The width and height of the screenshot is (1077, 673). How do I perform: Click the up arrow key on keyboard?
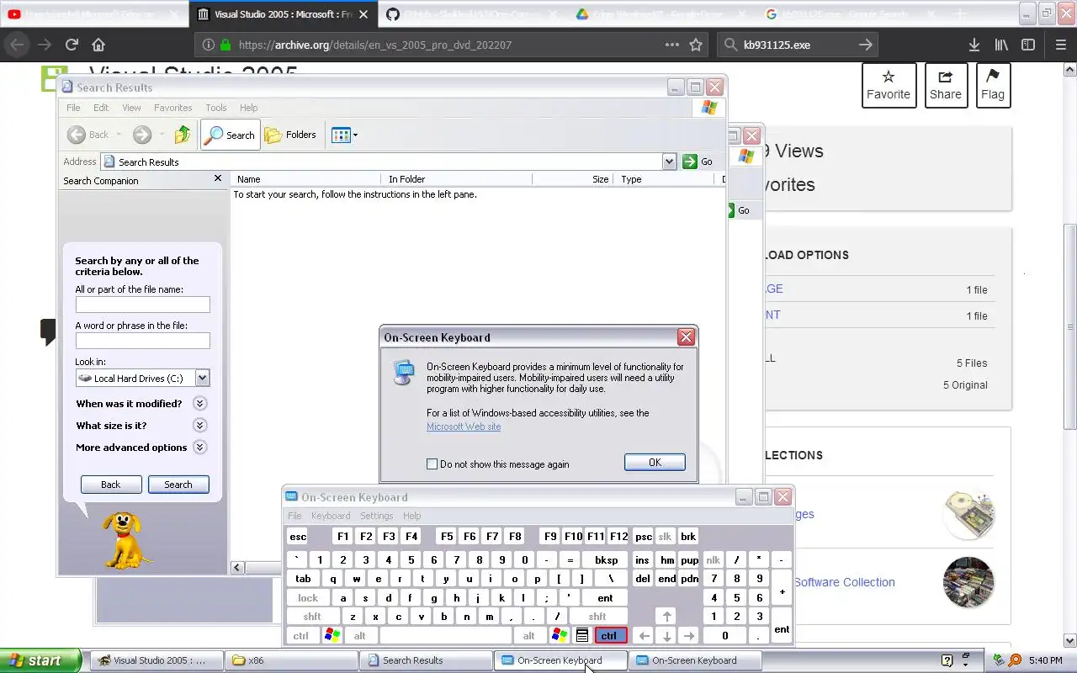point(666,617)
